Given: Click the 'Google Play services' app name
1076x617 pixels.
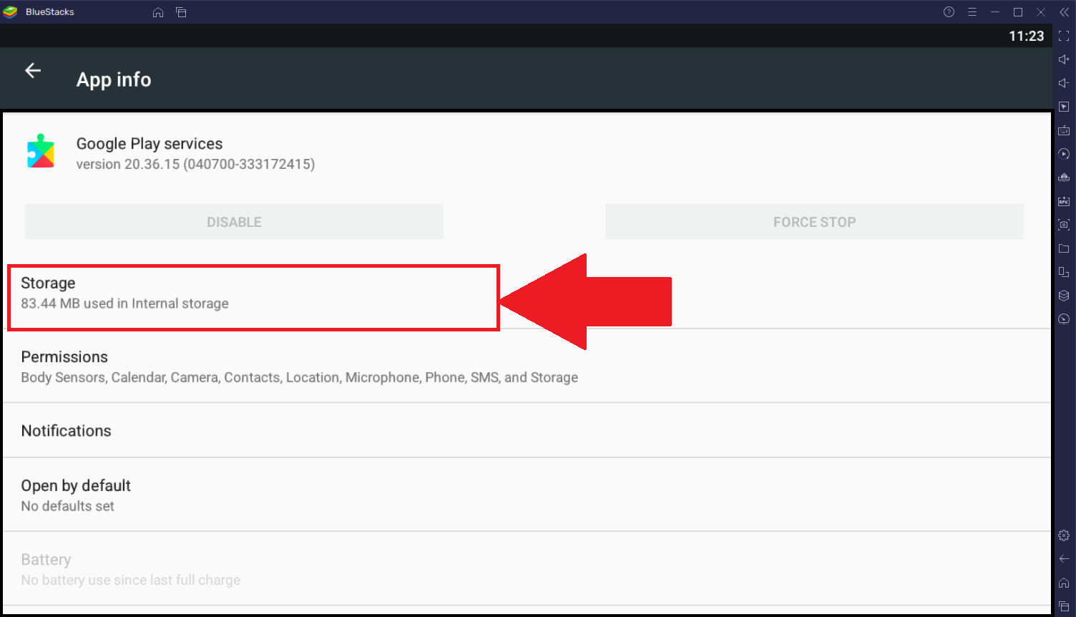Looking at the screenshot, I should (x=150, y=144).
